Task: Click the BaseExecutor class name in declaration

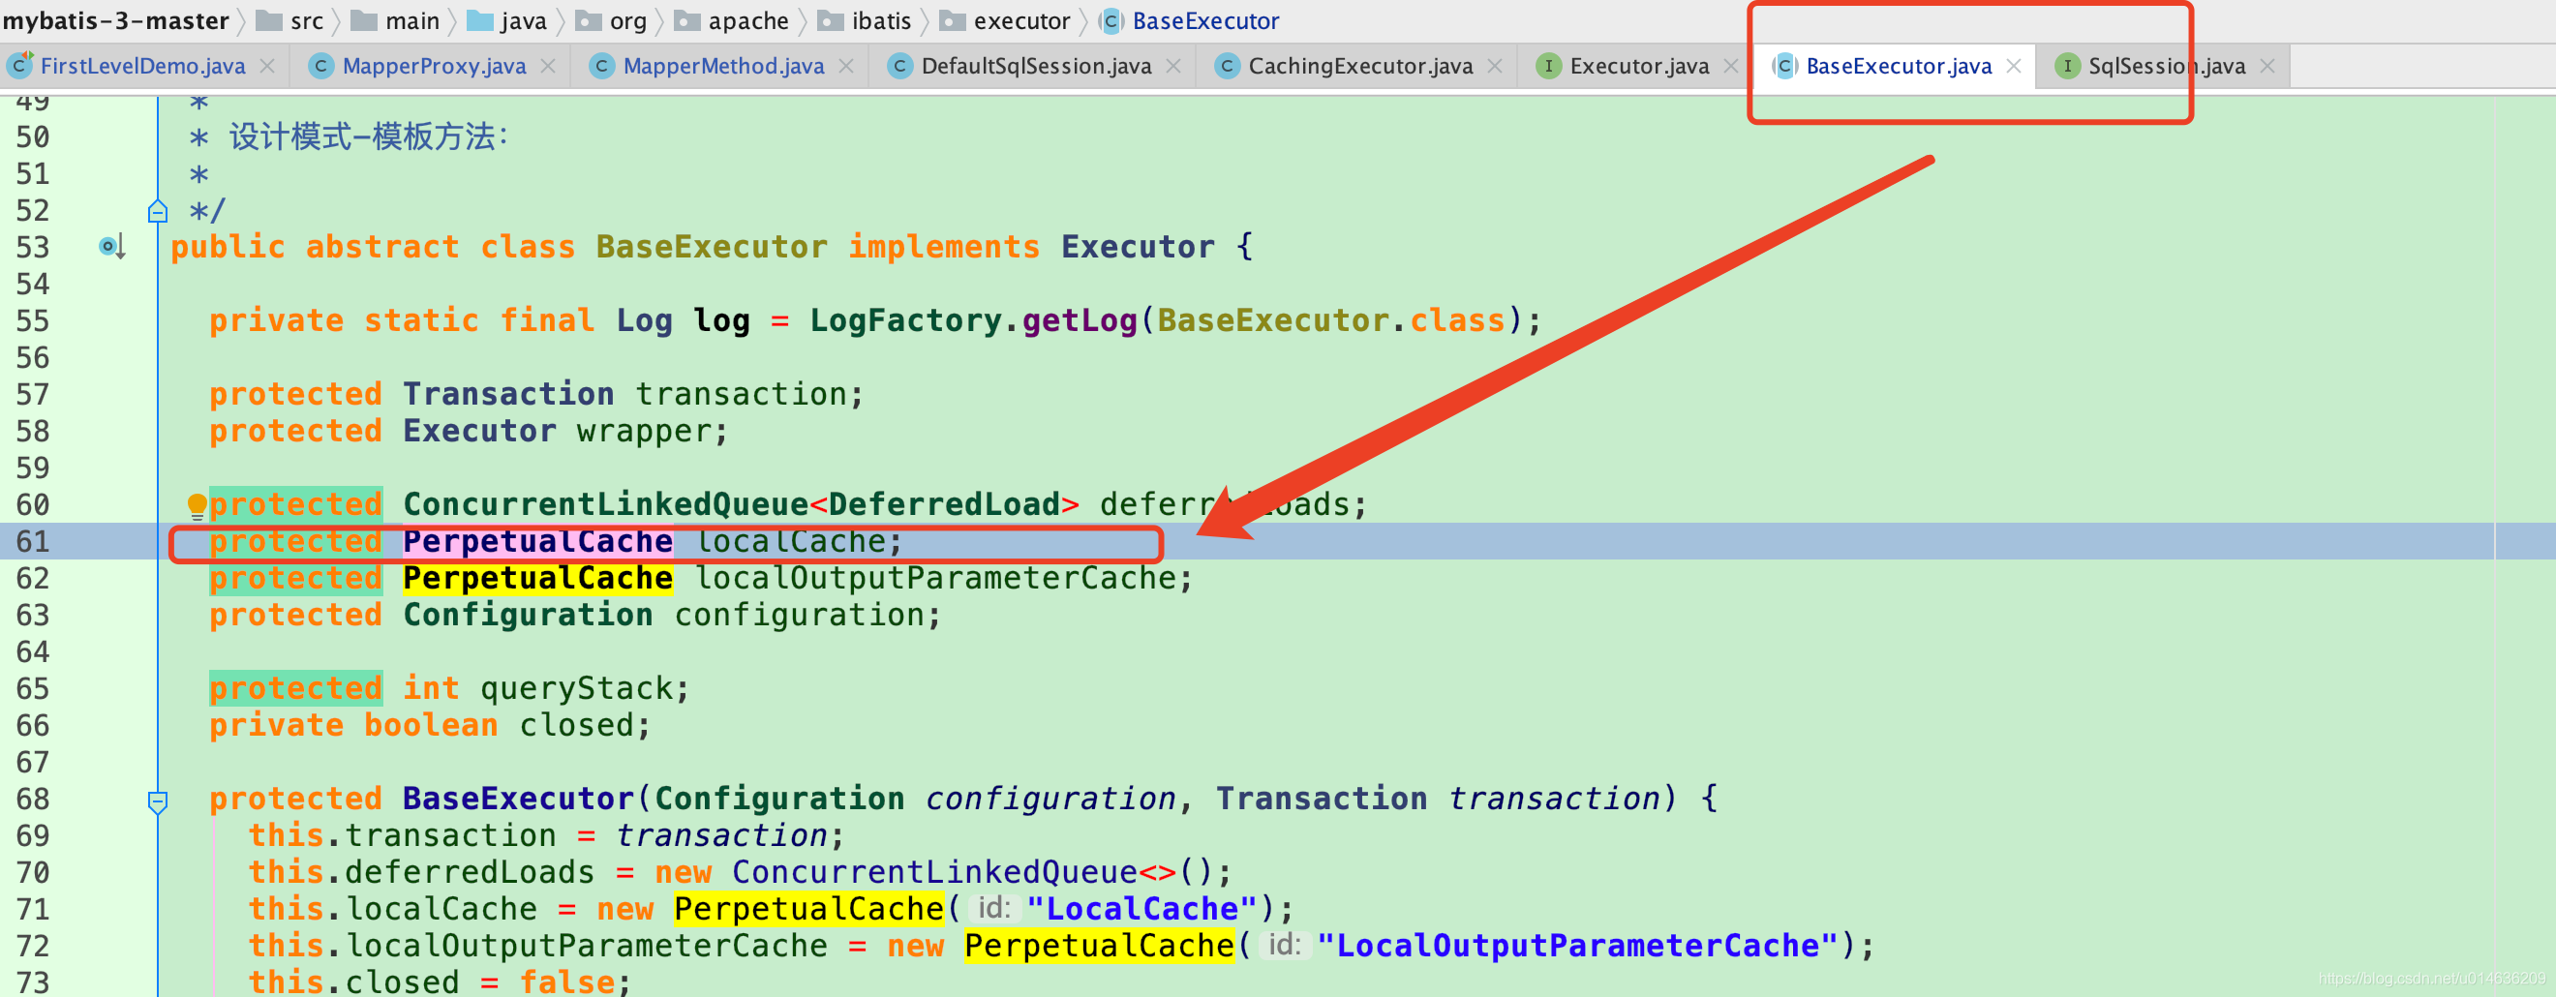Action: point(712,247)
